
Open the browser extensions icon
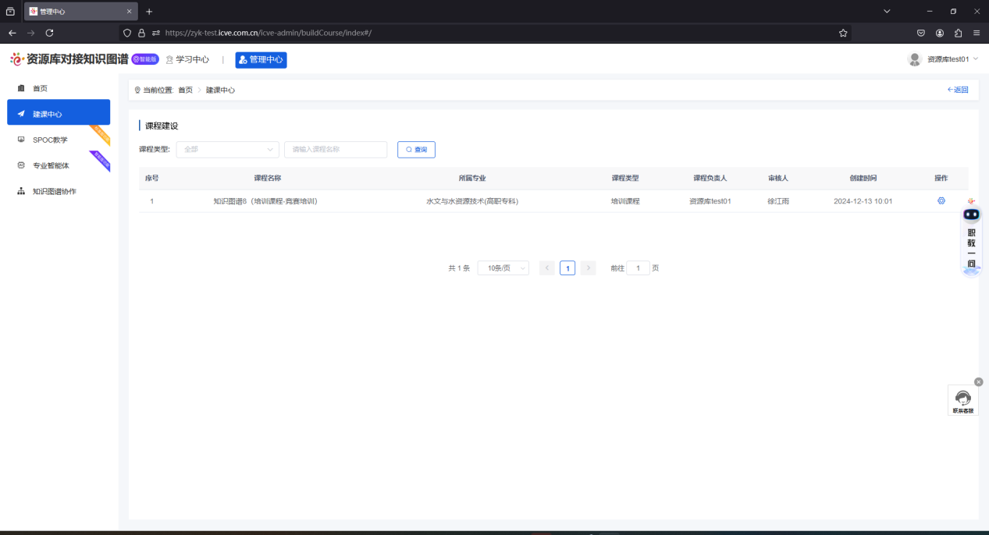click(x=959, y=33)
